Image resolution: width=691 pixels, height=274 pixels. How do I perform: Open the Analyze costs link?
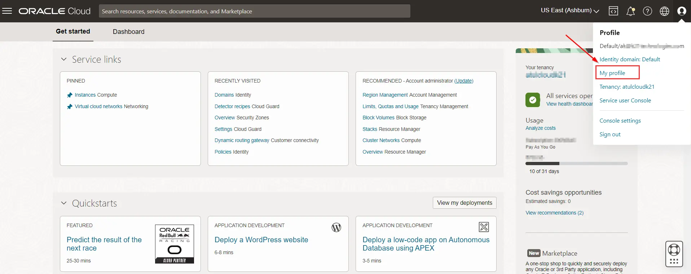(540, 128)
